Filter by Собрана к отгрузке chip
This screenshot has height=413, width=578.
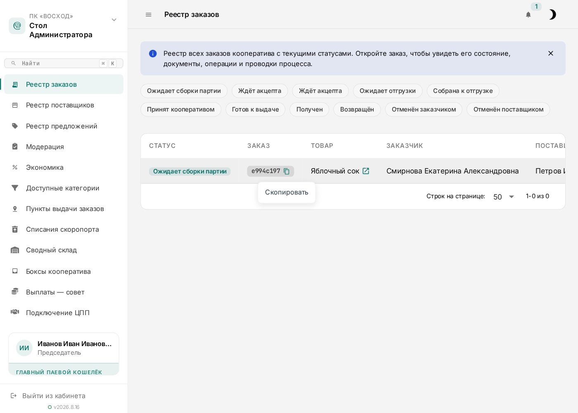(463, 91)
